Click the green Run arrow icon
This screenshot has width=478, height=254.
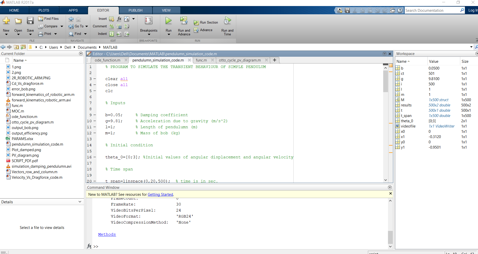169,21
